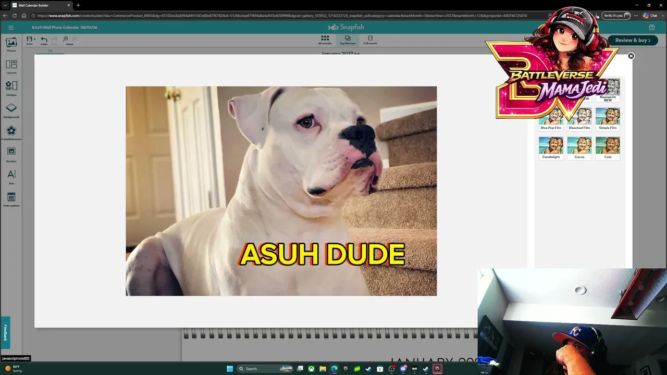Open the Feedback tab on left edge
The image size is (667, 375).
click(x=5, y=332)
